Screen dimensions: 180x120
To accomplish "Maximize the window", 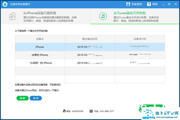I will [169, 4].
